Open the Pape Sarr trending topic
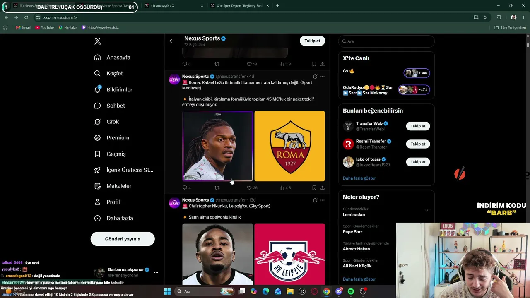 (352, 232)
